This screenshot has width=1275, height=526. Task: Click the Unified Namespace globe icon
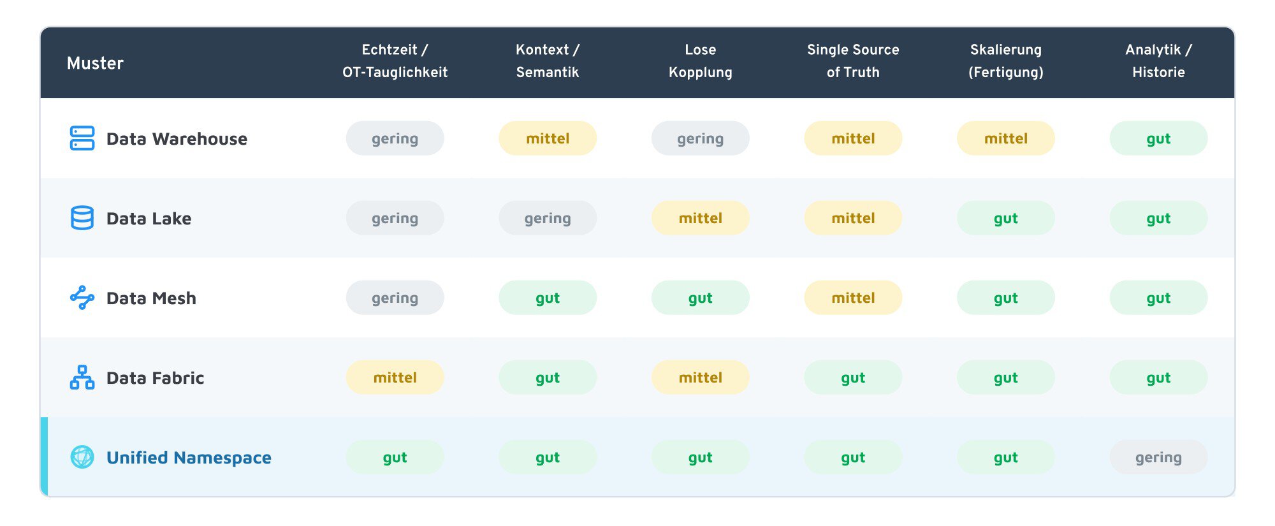click(x=82, y=457)
